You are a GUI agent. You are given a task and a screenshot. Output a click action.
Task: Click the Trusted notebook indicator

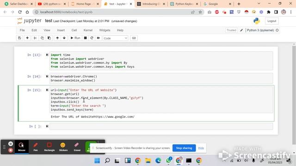(231, 30)
